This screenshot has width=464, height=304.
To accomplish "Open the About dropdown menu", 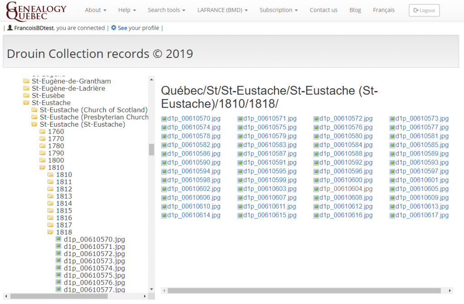I will point(96,10).
